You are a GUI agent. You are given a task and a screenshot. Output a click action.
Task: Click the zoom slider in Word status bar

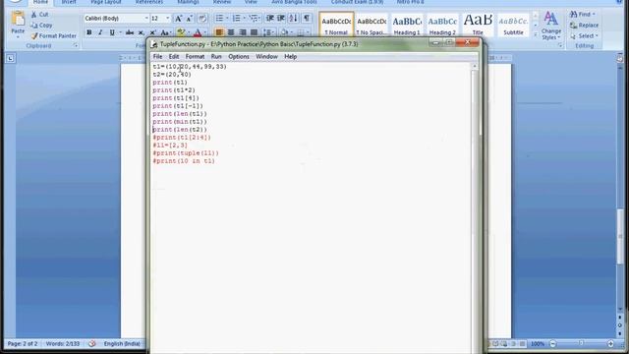tap(581, 343)
